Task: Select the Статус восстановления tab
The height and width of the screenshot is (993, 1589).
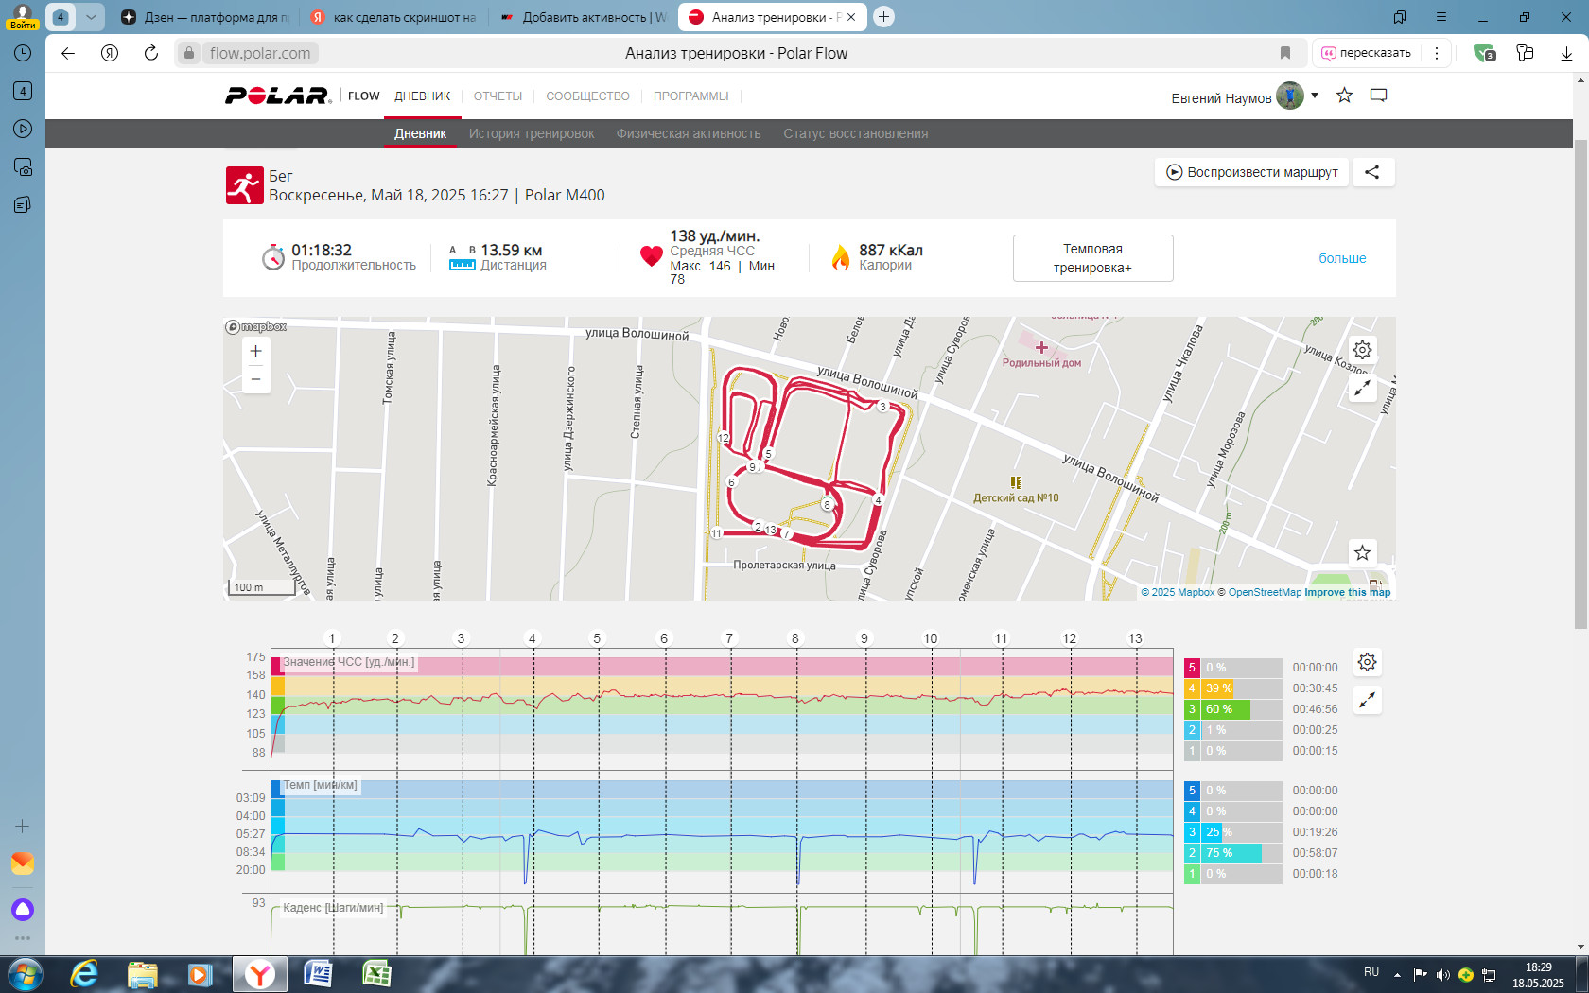Action: tap(855, 133)
